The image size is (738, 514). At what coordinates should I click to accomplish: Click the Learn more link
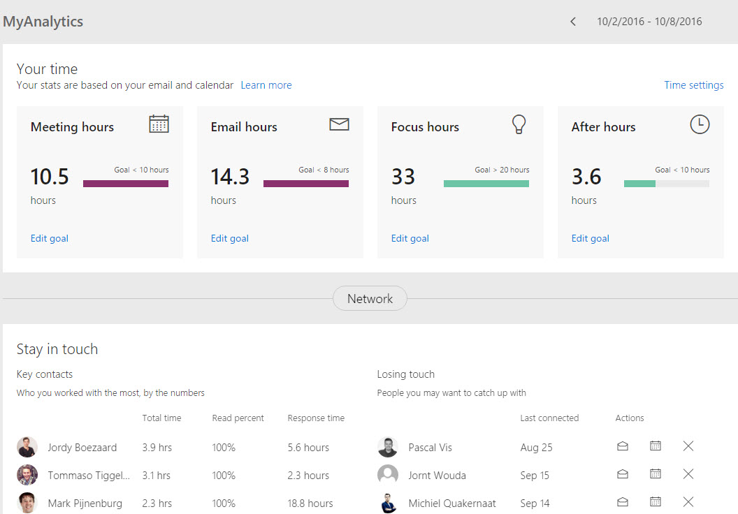266,85
